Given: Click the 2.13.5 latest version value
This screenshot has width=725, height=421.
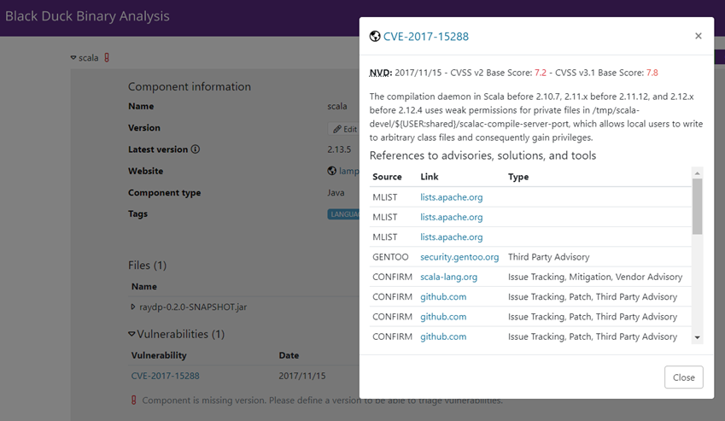Looking at the screenshot, I should point(339,149).
